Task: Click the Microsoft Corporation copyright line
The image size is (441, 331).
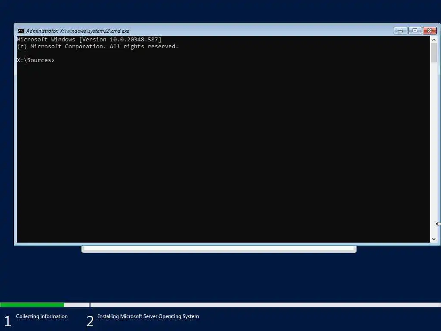Action: click(x=98, y=47)
